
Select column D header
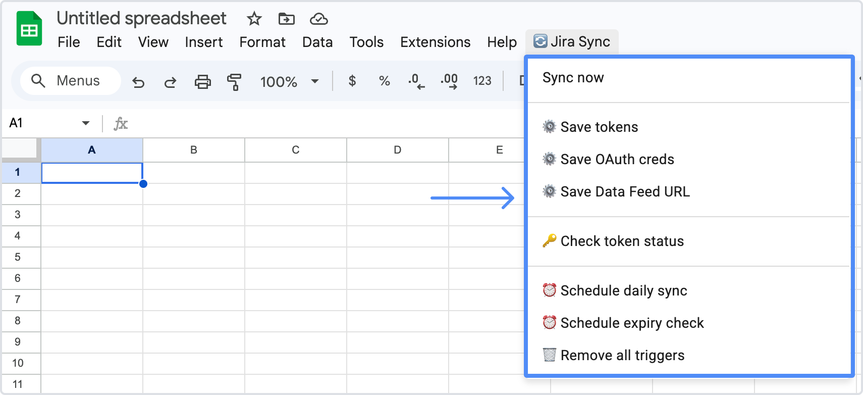(x=398, y=150)
